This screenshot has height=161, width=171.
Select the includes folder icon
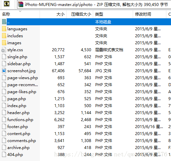[4, 36]
